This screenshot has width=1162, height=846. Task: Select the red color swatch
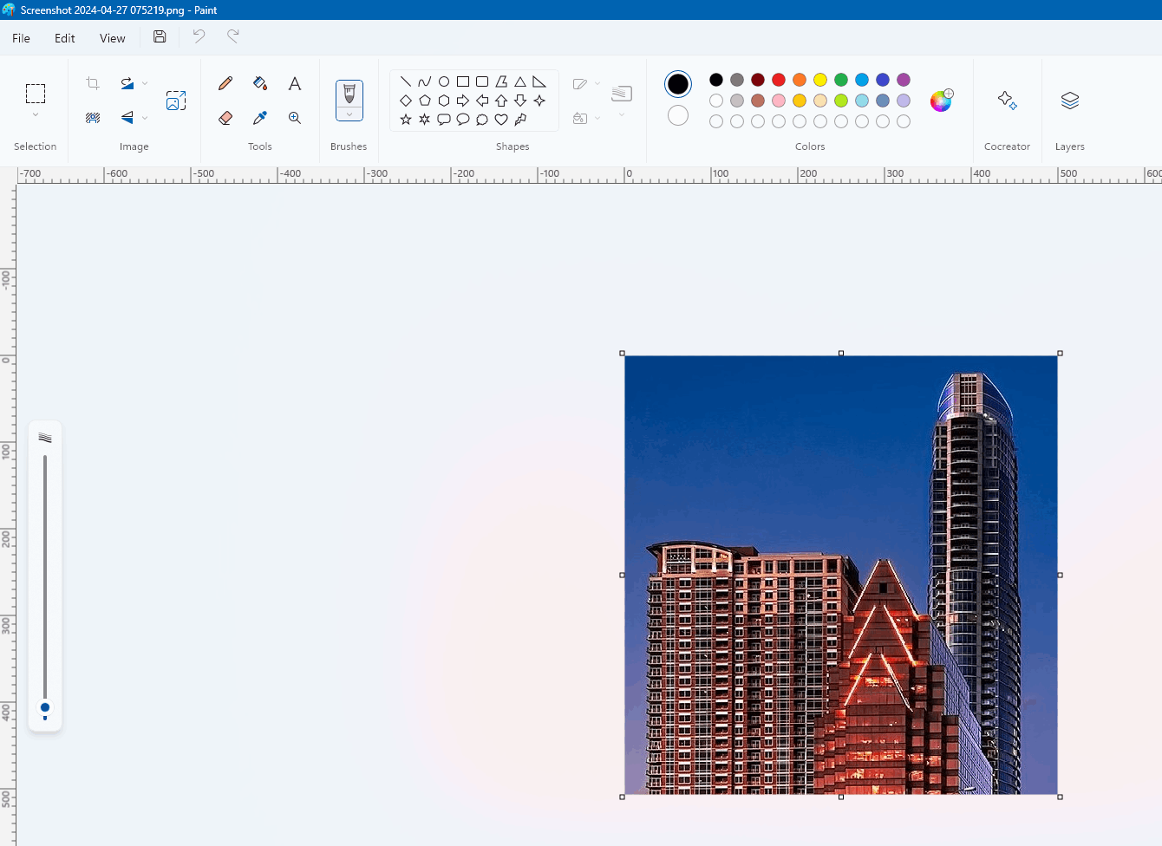[779, 79]
